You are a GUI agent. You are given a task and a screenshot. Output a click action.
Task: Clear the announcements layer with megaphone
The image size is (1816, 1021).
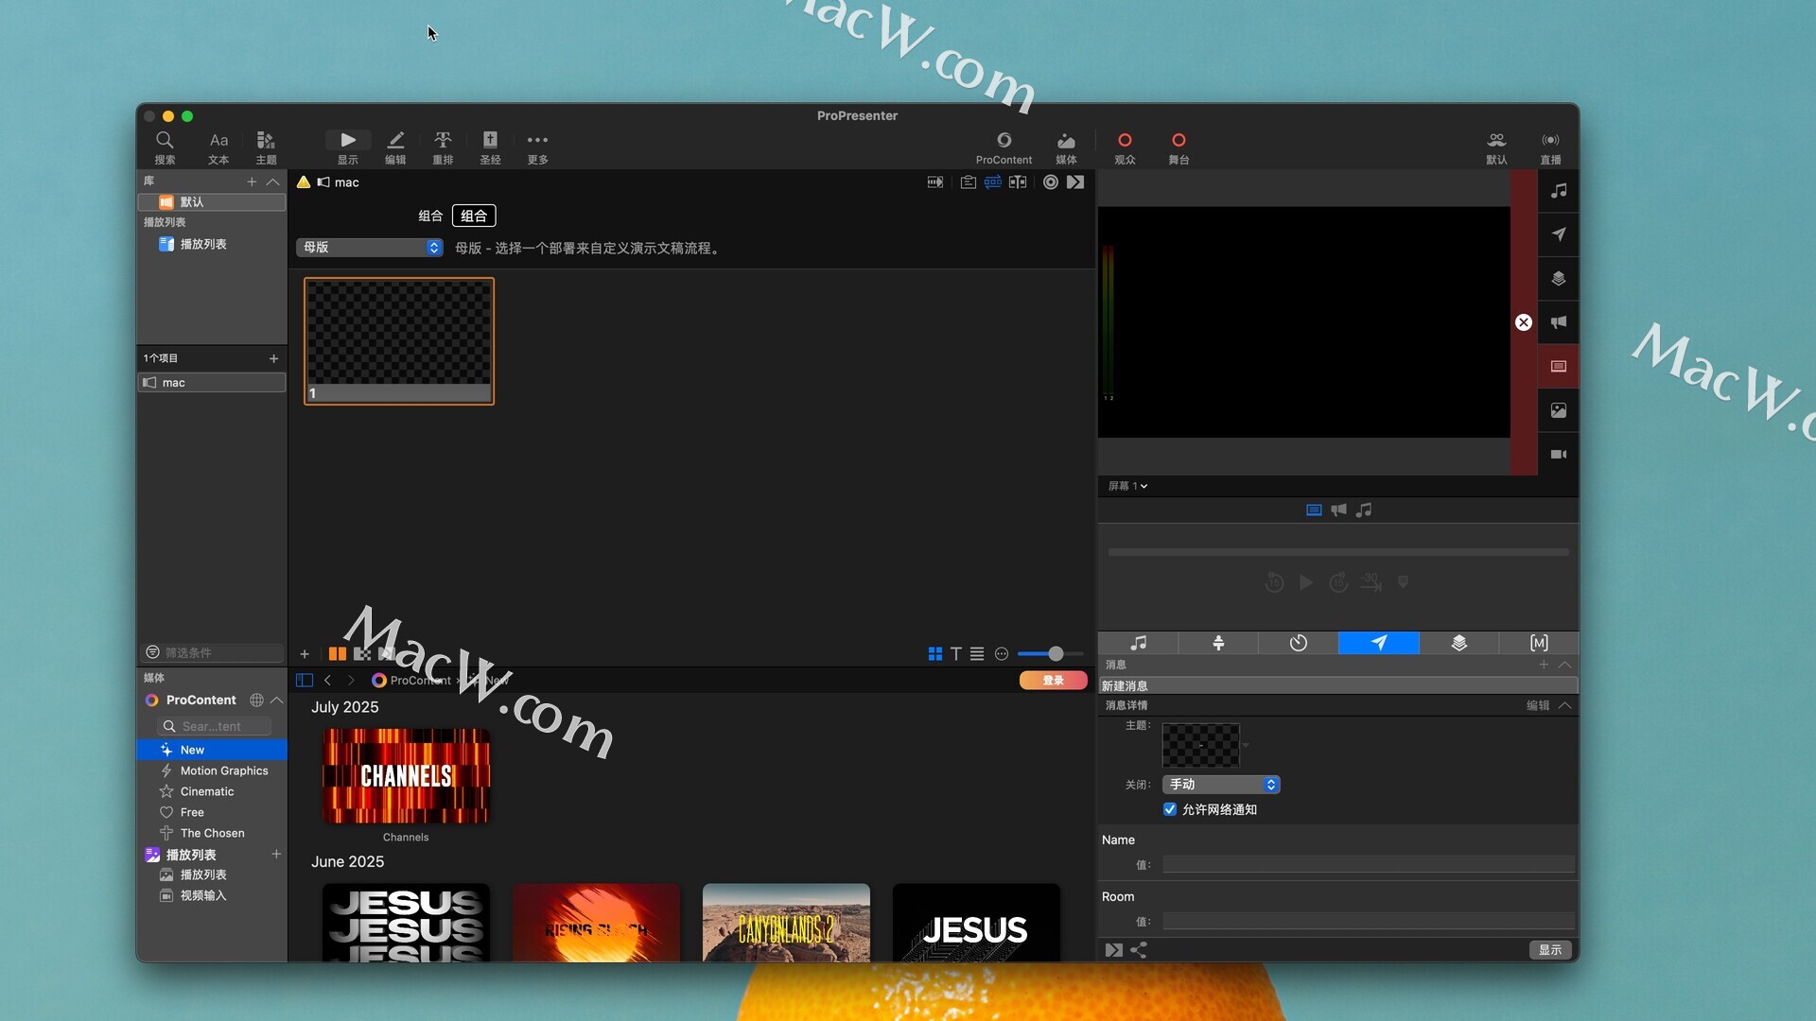coord(1559,322)
